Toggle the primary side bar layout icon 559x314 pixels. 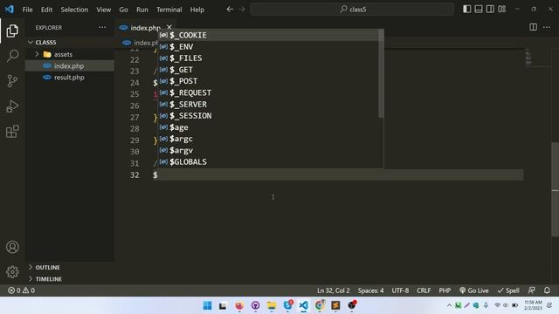pyautogui.click(x=466, y=10)
